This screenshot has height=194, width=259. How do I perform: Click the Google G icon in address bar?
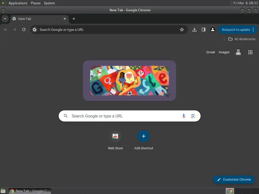click(34, 30)
